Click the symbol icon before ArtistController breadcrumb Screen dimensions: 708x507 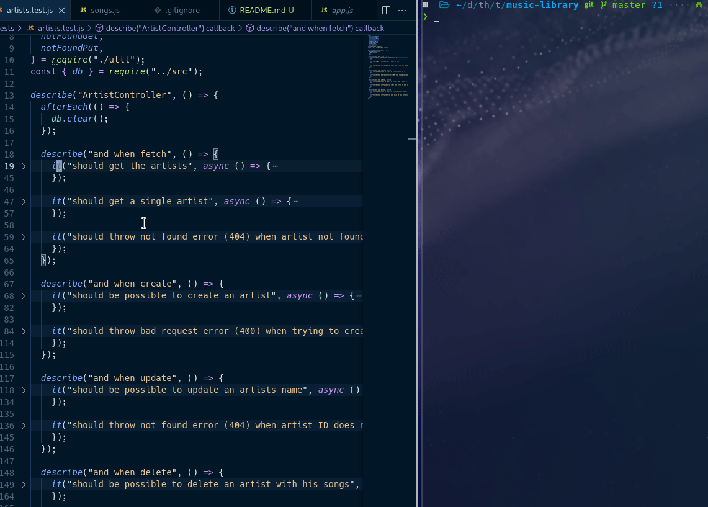pyautogui.click(x=99, y=28)
